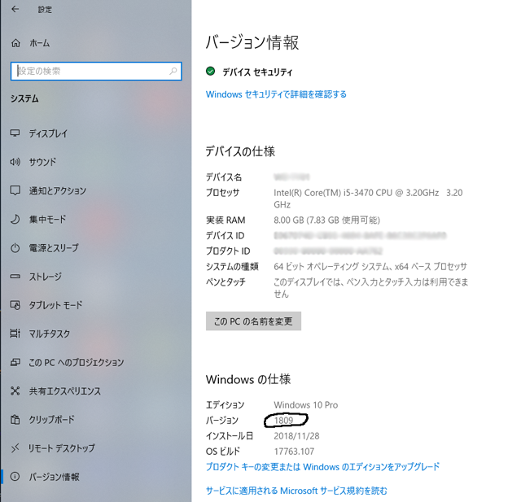Screen dimensions: 521x502
Task: Select クリップボード label in sidebar
Action: (51, 420)
